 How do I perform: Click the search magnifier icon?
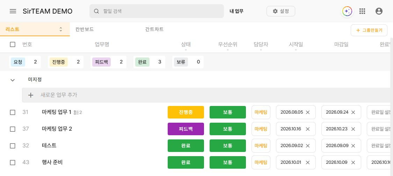(x=96, y=11)
